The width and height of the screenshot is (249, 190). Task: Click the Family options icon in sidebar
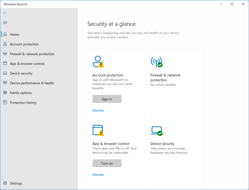5,93
